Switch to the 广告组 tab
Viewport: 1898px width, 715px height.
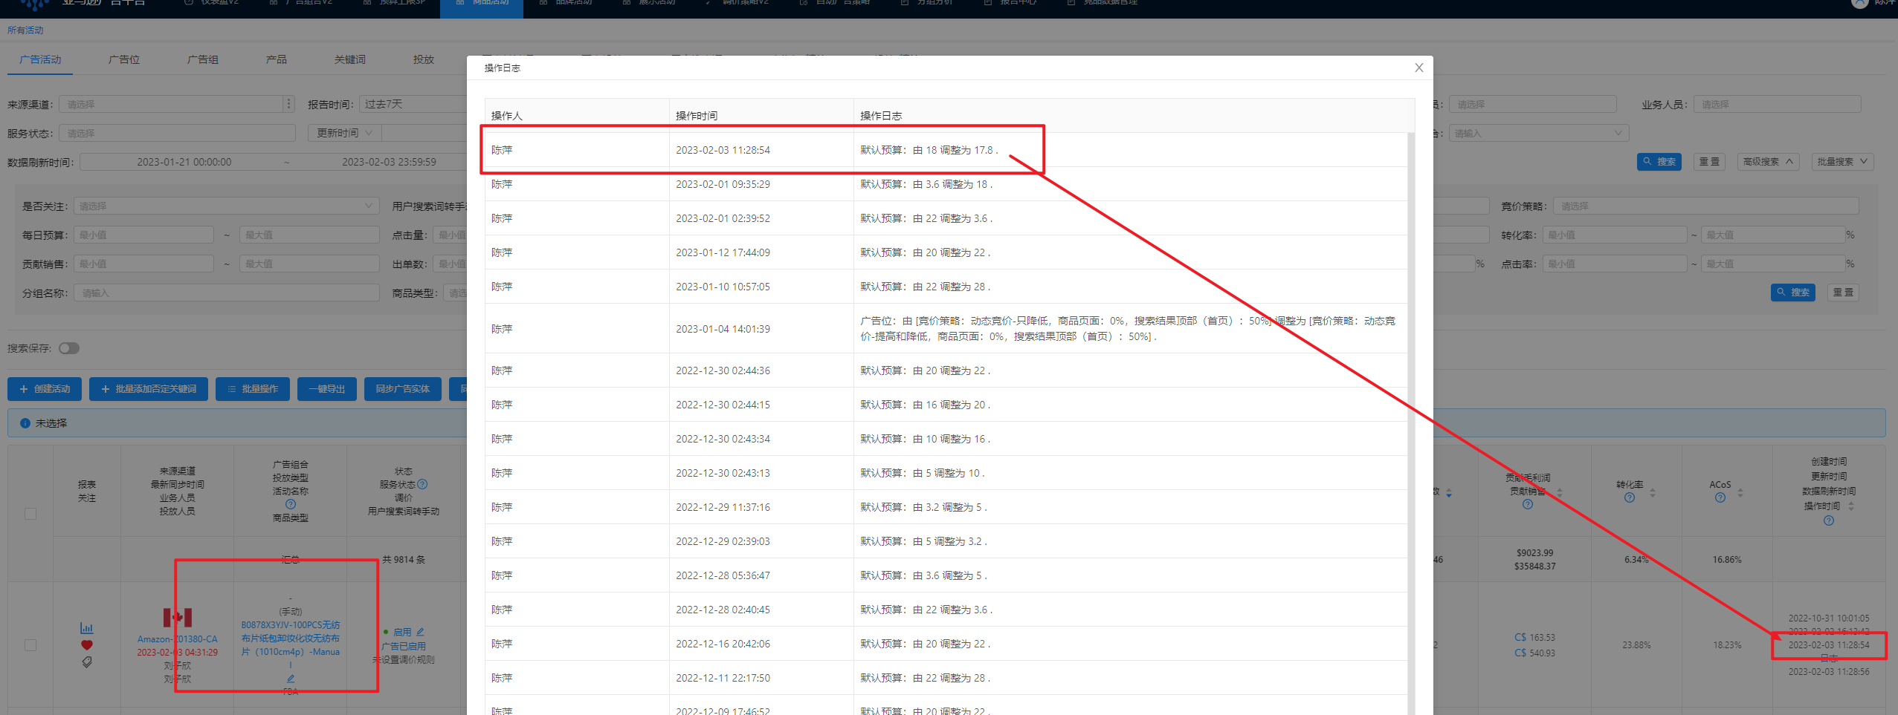pos(203,59)
